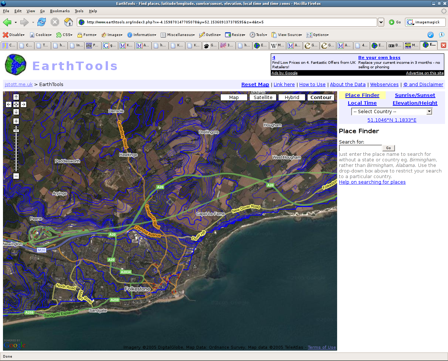Open the Select Country combo box
Viewport: 448px width, 361px height.
point(392,111)
